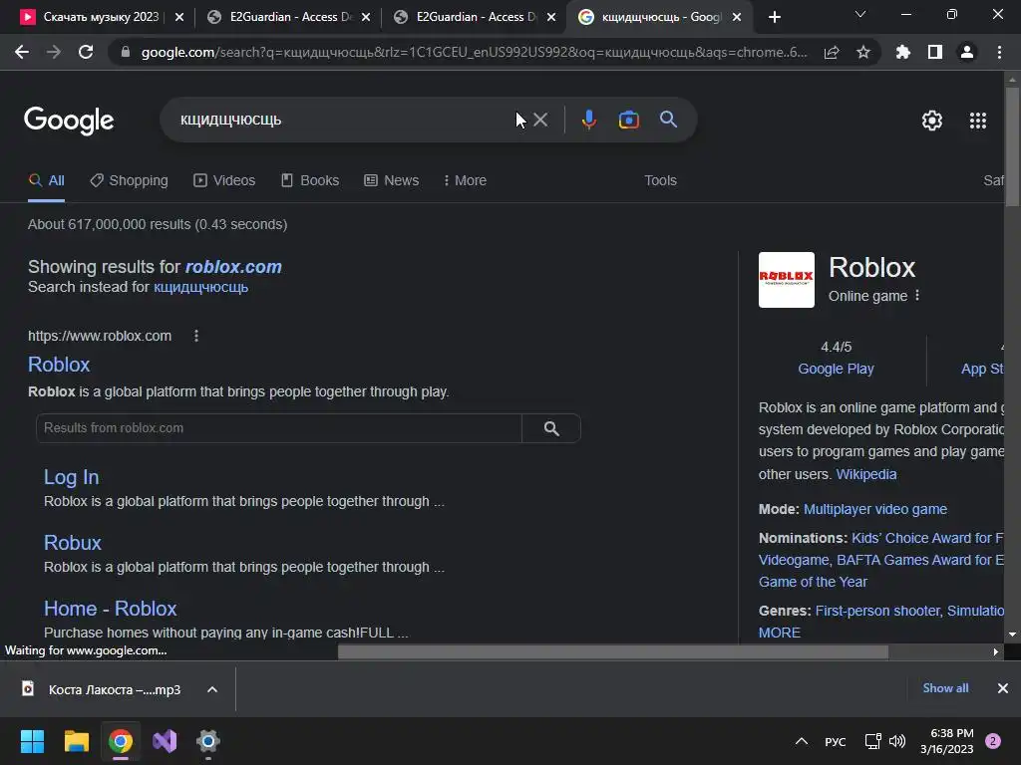Search instead for кщидщчюсщь link
The height and width of the screenshot is (765, 1021).
(200, 287)
